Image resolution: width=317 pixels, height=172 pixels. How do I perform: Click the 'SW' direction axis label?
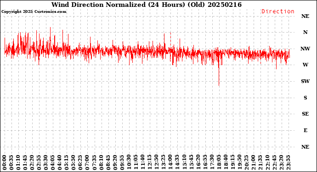[x=305, y=81]
